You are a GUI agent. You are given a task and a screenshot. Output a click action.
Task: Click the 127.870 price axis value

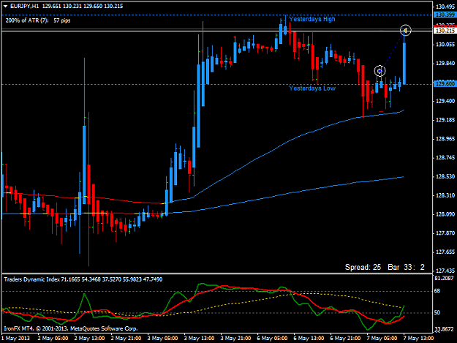[x=445, y=233]
